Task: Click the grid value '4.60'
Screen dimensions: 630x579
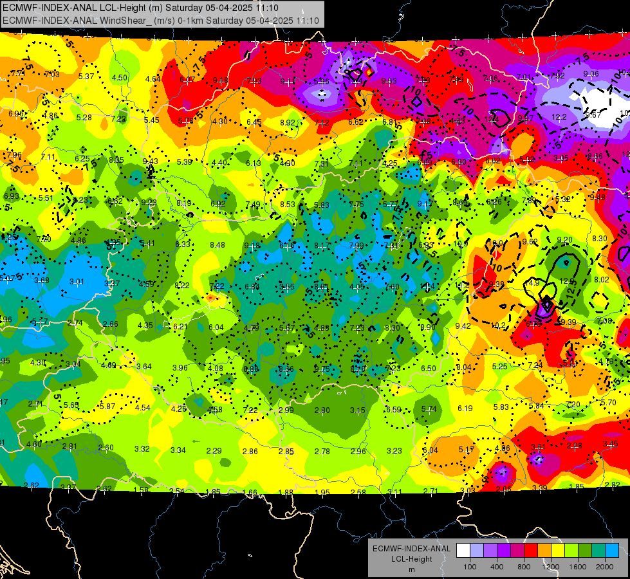Action: tap(33, 444)
